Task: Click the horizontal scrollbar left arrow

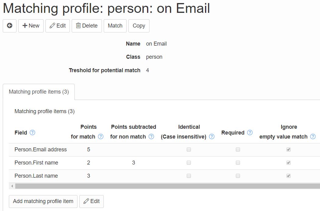Action: click(12, 186)
